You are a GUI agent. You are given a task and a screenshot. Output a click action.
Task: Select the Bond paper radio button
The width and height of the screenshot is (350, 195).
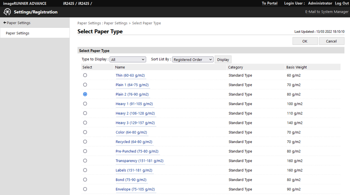(x=85, y=180)
